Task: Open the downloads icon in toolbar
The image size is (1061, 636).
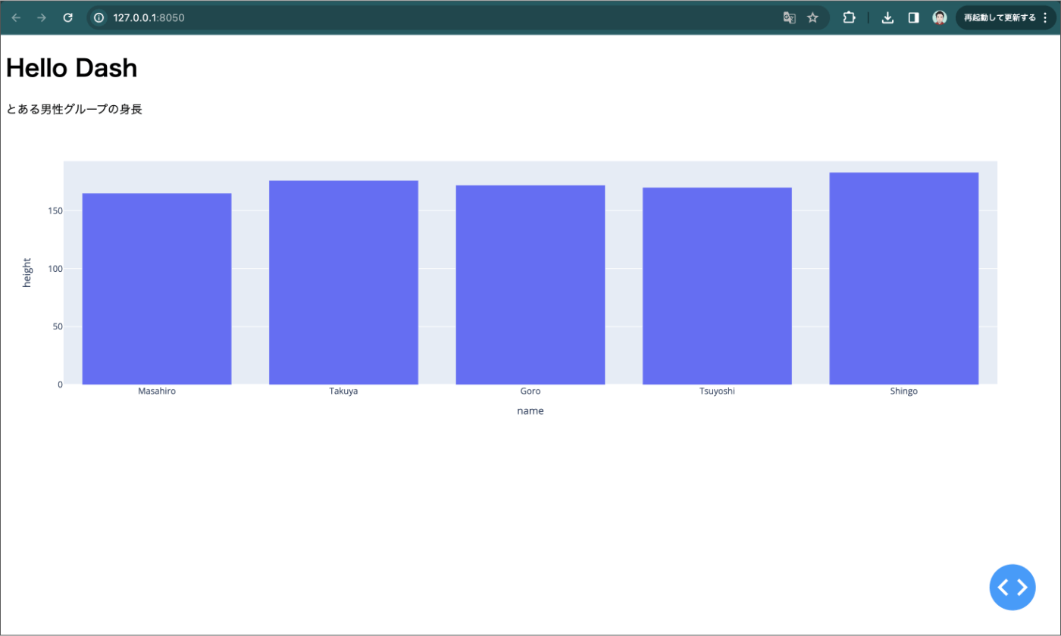Action: (x=887, y=17)
